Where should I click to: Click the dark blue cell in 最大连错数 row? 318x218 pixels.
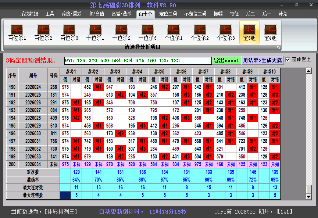(x=65, y=196)
